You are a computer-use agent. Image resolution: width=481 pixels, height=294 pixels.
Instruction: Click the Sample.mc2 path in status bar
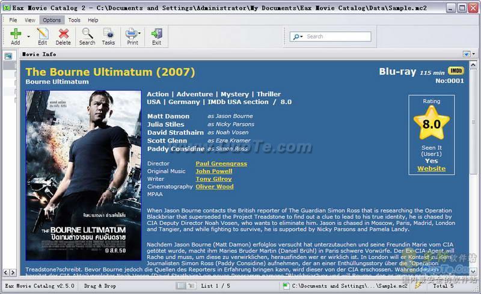tap(350, 286)
